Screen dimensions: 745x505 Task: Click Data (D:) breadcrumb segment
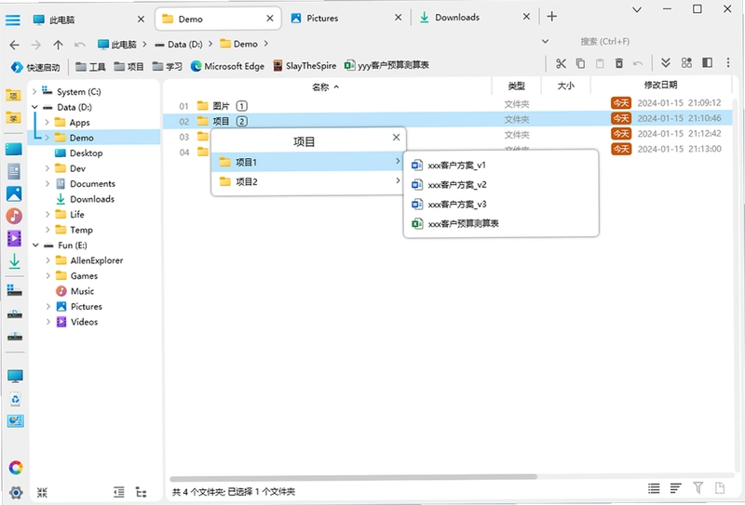[179, 44]
